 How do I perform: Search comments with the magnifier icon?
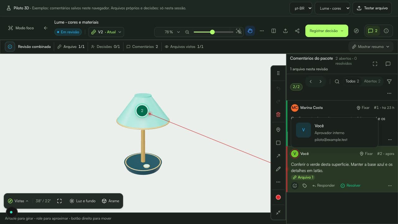337,82
